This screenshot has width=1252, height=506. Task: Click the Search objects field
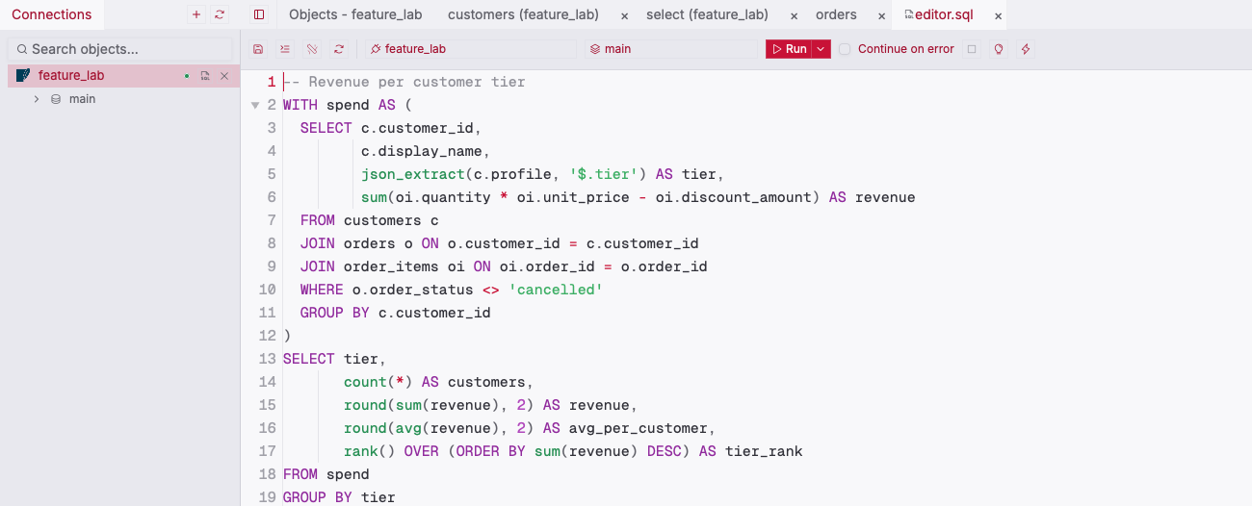[x=120, y=49]
